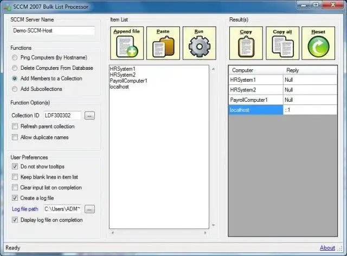This screenshot has width=347, height=256.
Task: Click item list horizontal scroll right arrow
Action: [205, 233]
